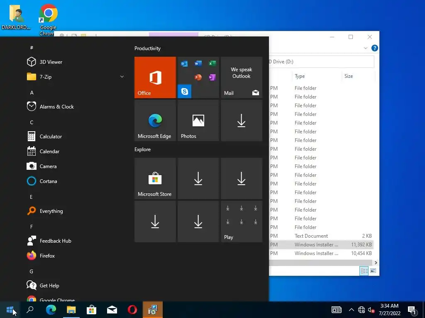The width and height of the screenshot is (425, 318).
Task: Switch Explorer to large icons view
Action: click(x=373, y=271)
